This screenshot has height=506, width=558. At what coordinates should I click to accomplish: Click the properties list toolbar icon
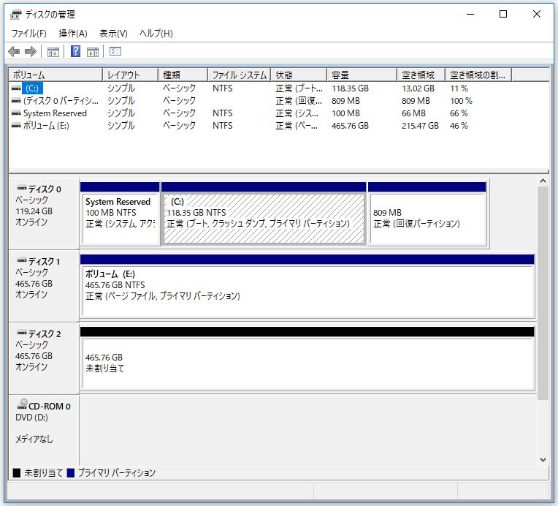115,51
